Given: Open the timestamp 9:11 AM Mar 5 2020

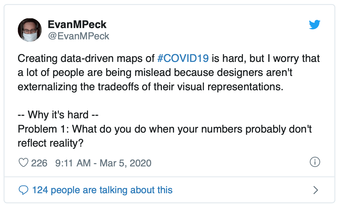Looking at the screenshot, I should pyautogui.click(x=103, y=163).
